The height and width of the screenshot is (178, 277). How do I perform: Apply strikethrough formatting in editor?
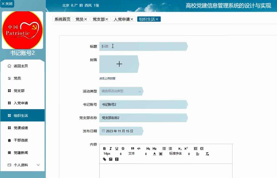pos(123,149)
